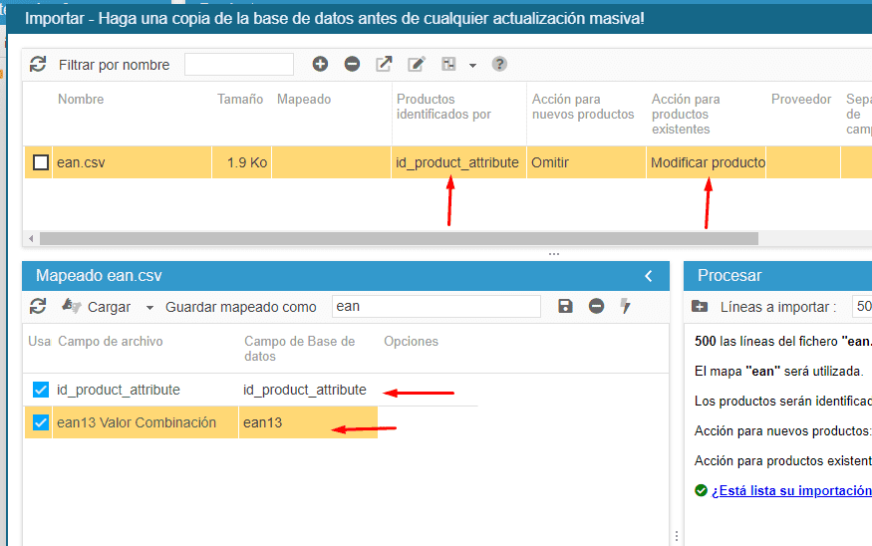Save the mapping with the floppy disk icon
This screenshot has width=872, height=546.
point(565,306)
